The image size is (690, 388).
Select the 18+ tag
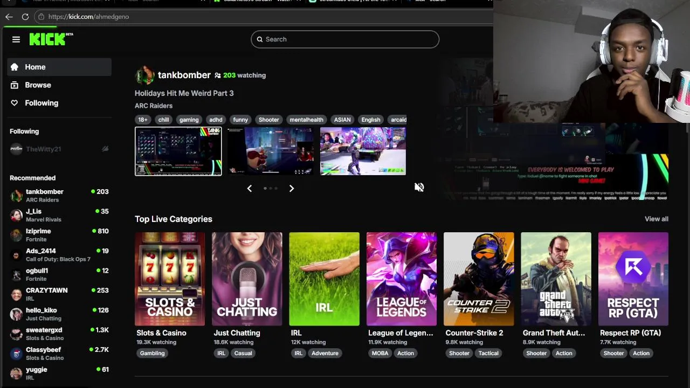(142, 120)
